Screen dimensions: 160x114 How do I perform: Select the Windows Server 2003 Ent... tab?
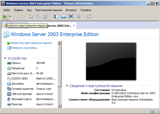pyautogui.click(x=59, y=26)
